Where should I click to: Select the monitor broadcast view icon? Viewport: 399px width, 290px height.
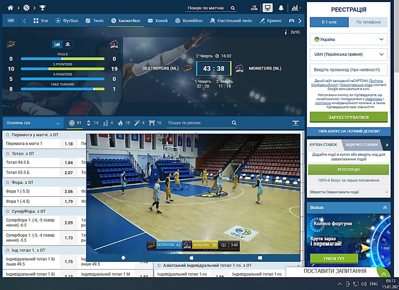click(x=267, y=8)
